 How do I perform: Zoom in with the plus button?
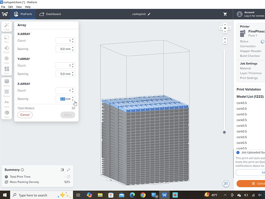(x=225, y=38)
